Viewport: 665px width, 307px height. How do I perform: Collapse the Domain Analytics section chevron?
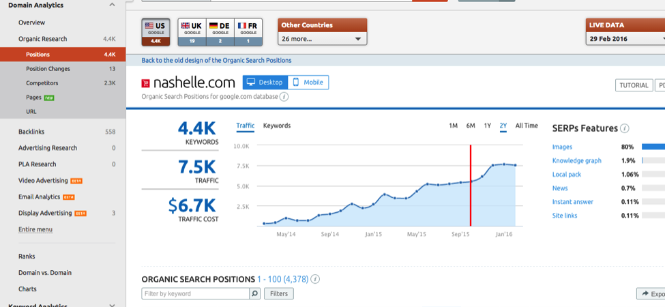(x=112, y=5)
